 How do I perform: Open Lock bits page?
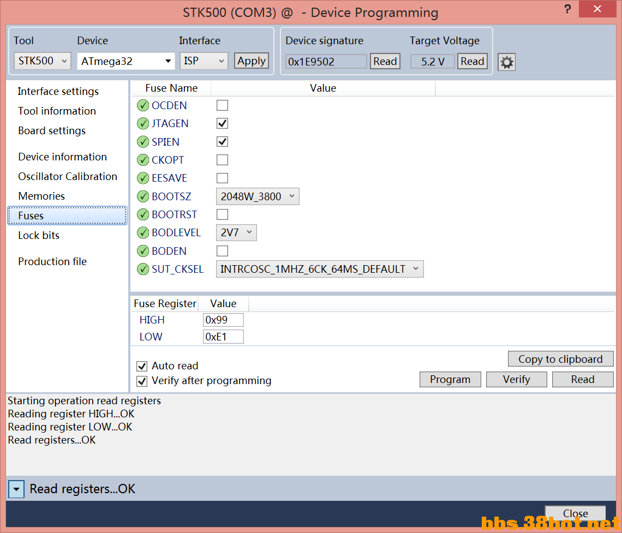coord(39,236)
